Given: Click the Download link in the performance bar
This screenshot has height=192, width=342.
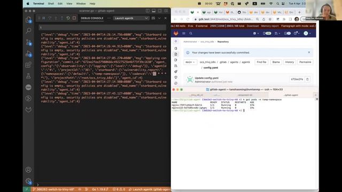Looking at the screenshot, I should pyautogui.click(x=253, y=26).
